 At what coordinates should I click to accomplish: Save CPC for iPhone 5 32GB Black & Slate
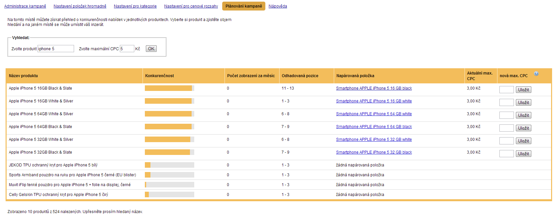coord(523,154)
